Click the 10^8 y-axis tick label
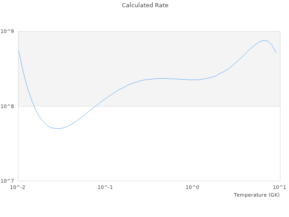The height and width of the screenshot is (217, 289). click(x=9, y=106)
